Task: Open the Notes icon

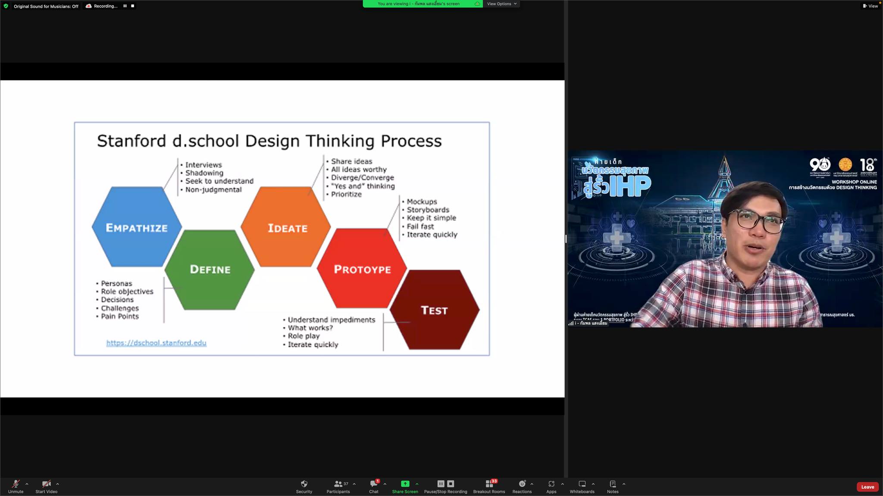Action: click(613, 484)
